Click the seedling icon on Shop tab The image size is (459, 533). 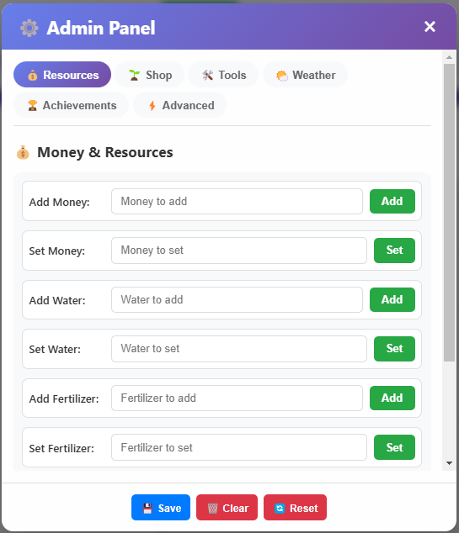click(x=134, y=75)
